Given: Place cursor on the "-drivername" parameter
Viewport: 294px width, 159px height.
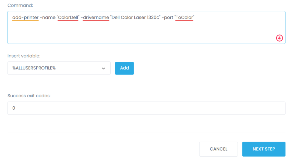Looking at the screenshot, I should pos(95,18).
